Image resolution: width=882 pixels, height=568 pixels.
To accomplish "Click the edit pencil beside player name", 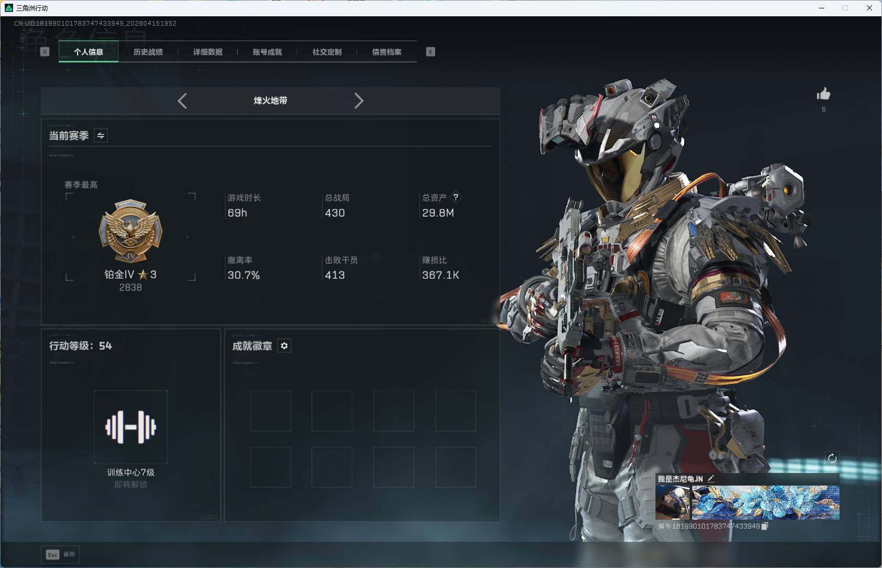I will click(711, 478).
